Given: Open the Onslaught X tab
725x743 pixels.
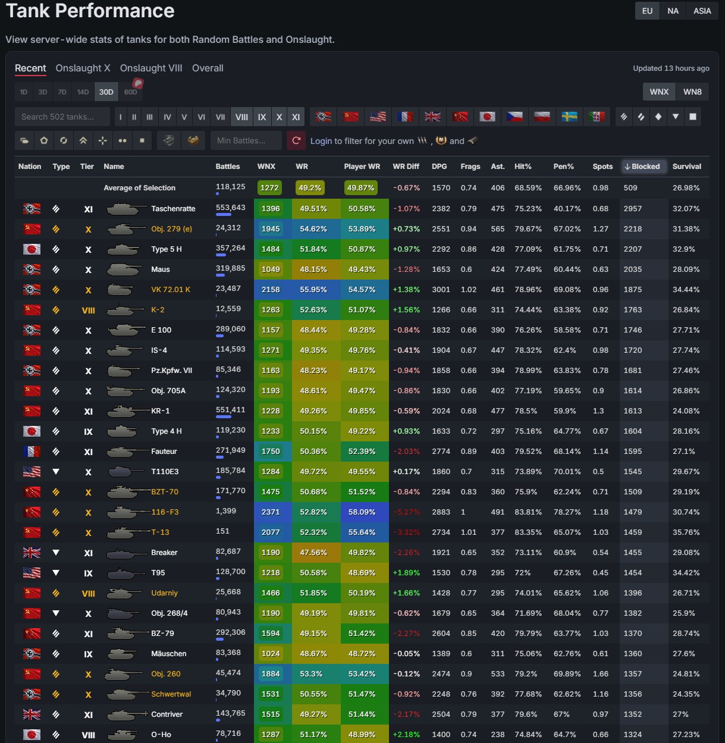Looking at the screenshot, I should pos(83,68).
